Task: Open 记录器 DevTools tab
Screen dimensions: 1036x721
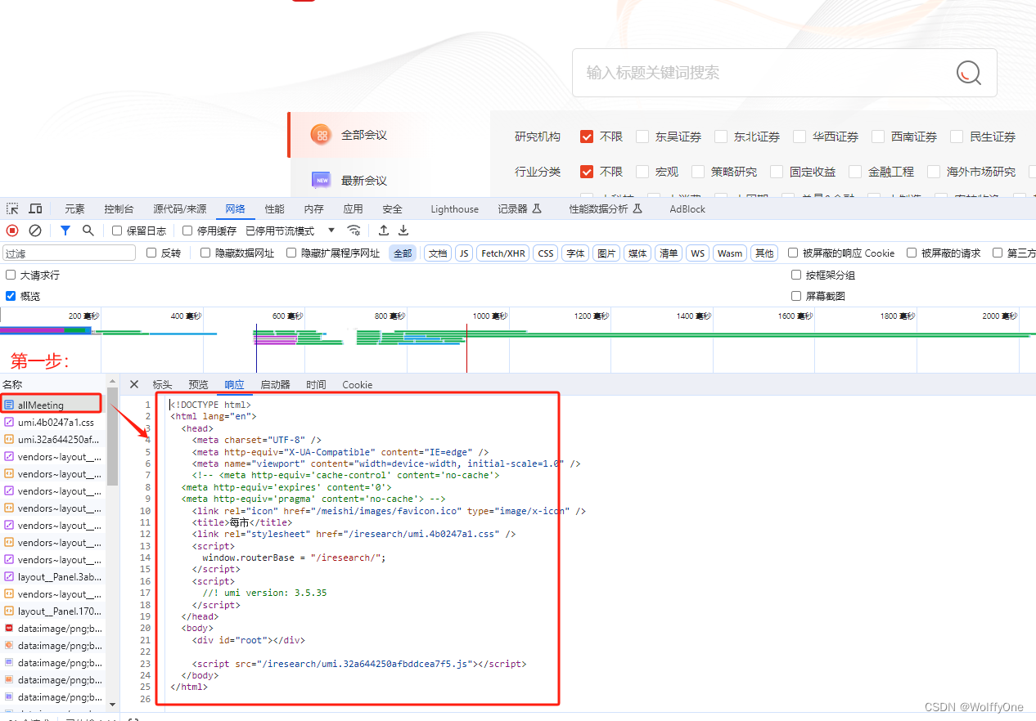Action: coord(520,209)
